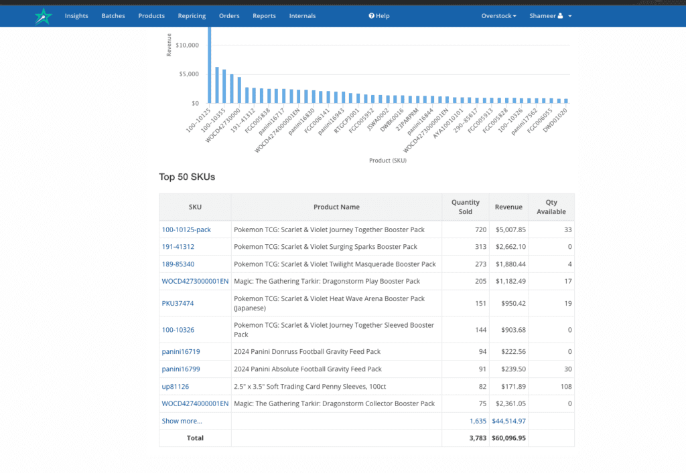Open the Reports menu
The image size is (686, 473).
coord(264,16)
